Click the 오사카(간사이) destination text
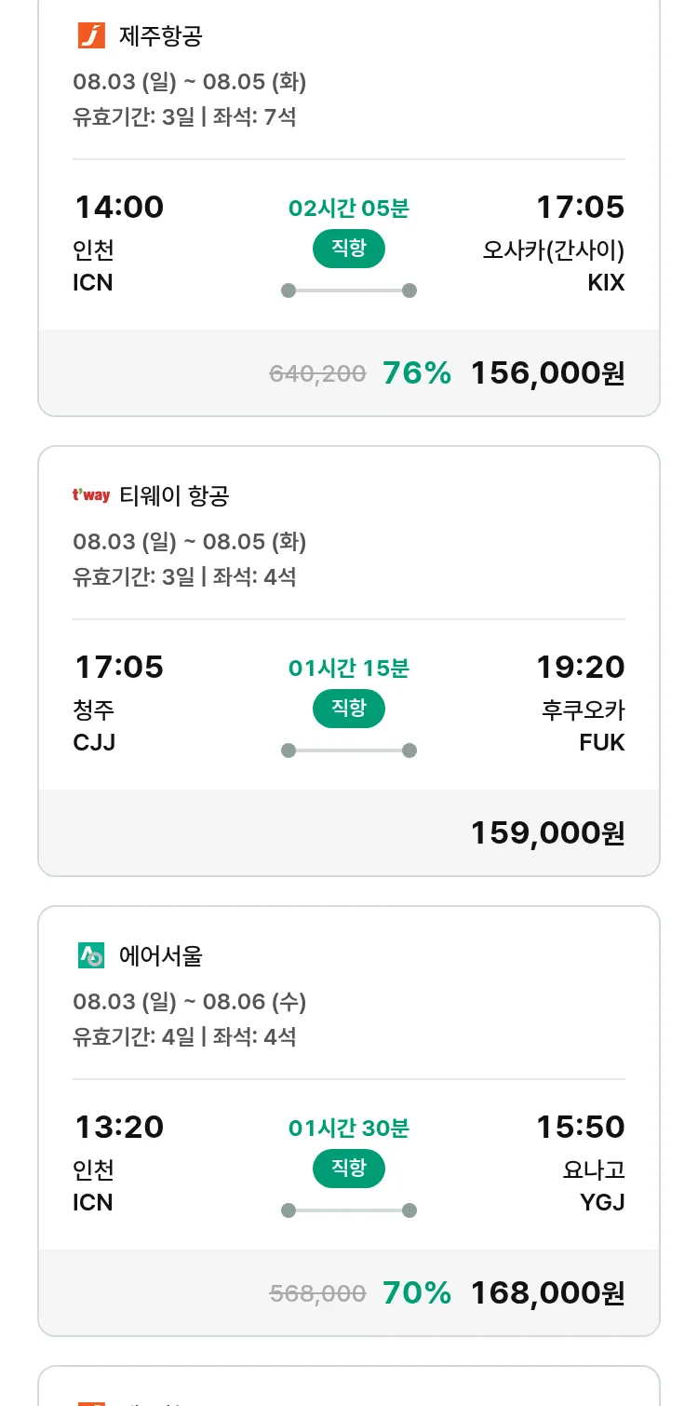Screen dimensions: 698x1406 coord(553,250)
